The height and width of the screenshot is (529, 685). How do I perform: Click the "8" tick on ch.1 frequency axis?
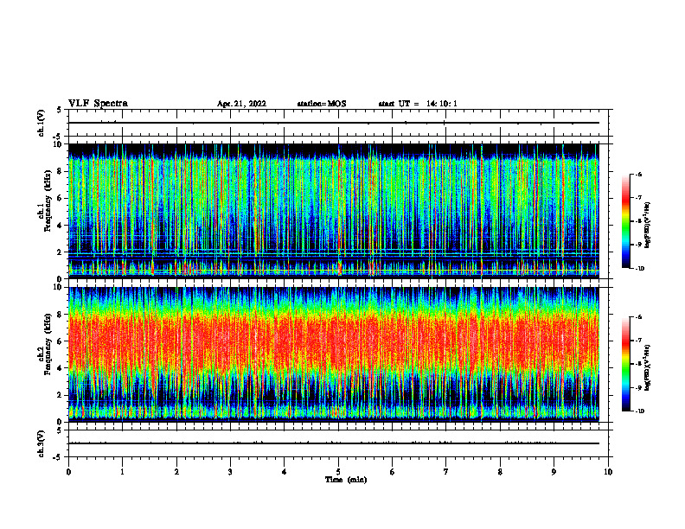(60, 171)
